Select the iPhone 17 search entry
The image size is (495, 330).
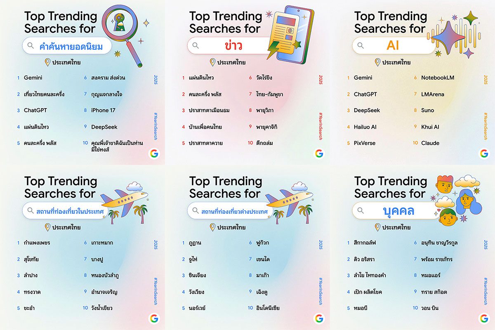[103, 111]
